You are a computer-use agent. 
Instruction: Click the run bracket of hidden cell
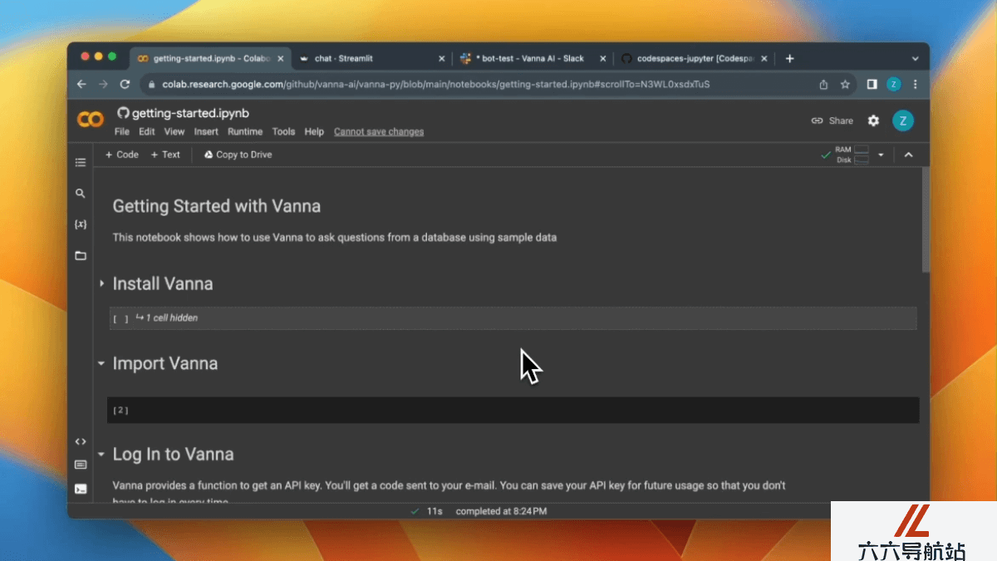pos(120,318)
